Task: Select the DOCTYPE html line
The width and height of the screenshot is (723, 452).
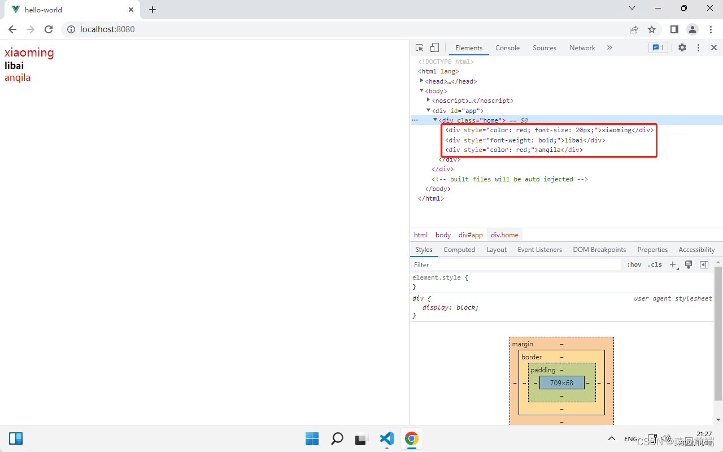Action: 446,62
